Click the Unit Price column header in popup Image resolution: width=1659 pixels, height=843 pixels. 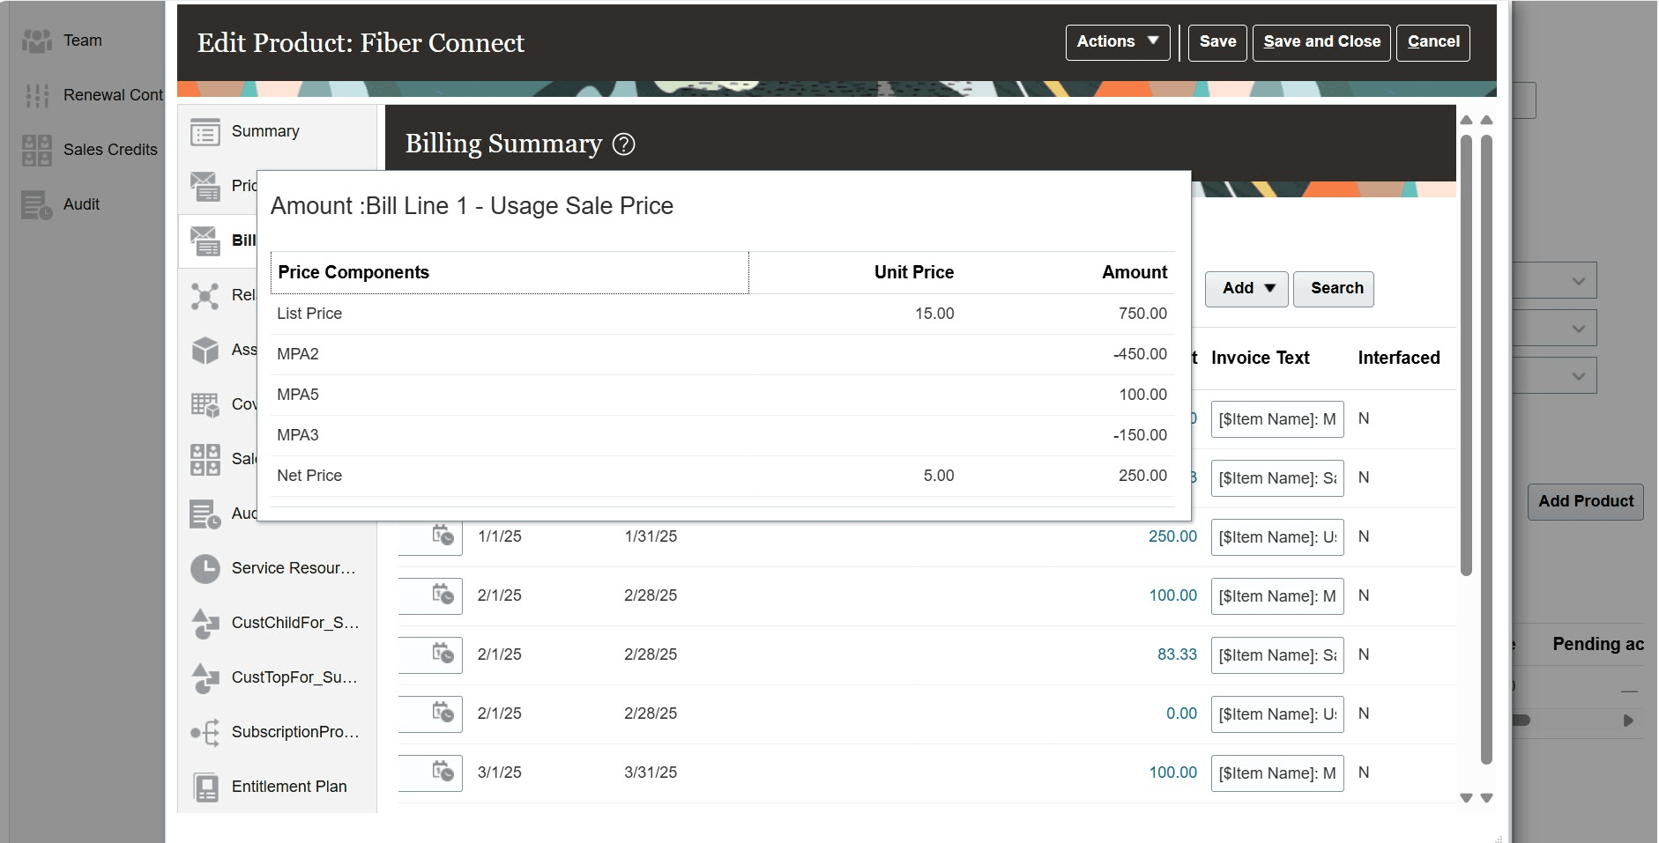tap(913, 272)
